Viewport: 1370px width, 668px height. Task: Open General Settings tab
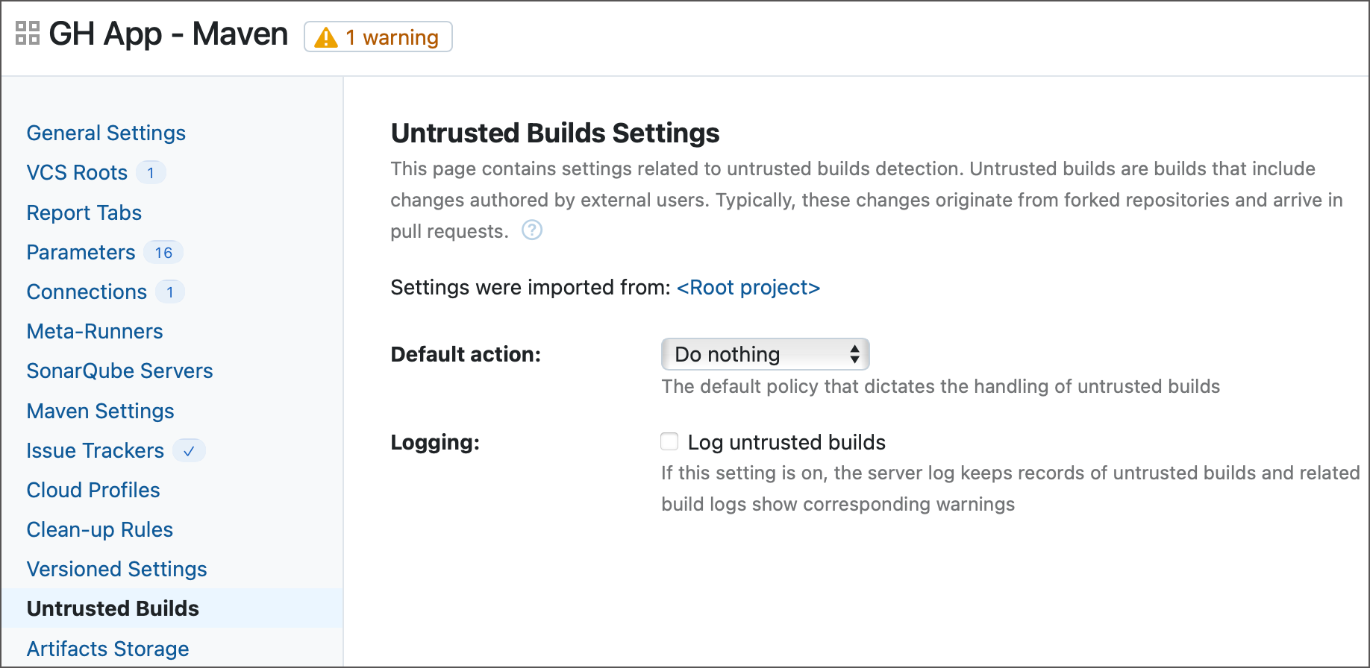[x=106, y=133]
